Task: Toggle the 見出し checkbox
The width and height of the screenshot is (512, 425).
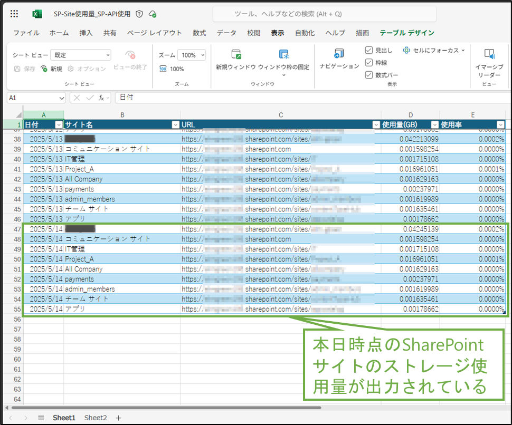Action: tap(368, 50)
